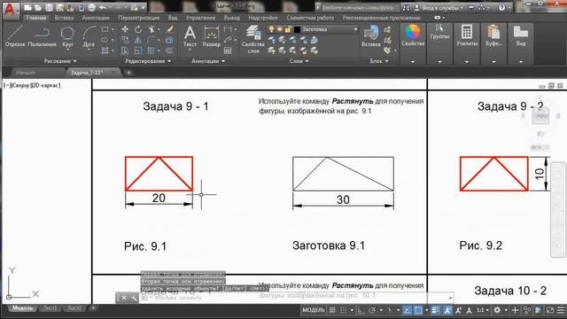Click the Save icon in quick access toolbar

(49, 8)
